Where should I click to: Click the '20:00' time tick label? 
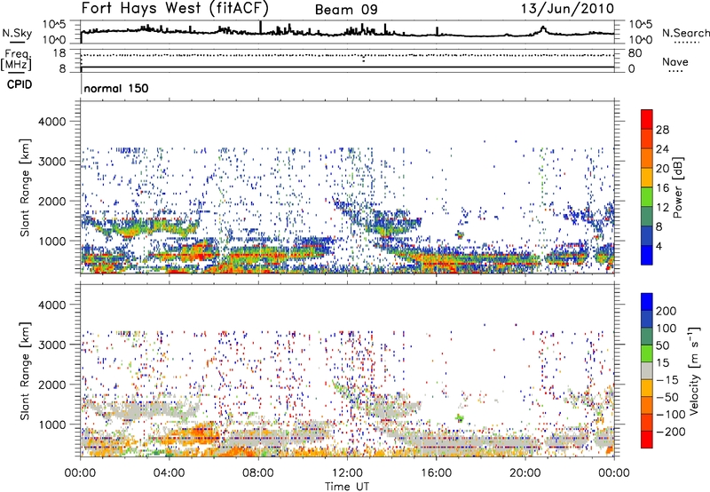(525, 473)
